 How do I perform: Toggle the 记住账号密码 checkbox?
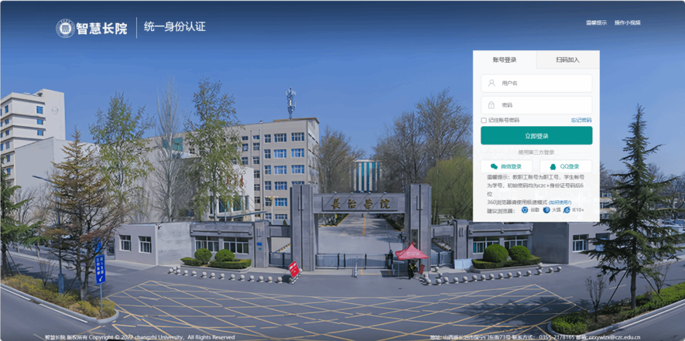(483, 120)
